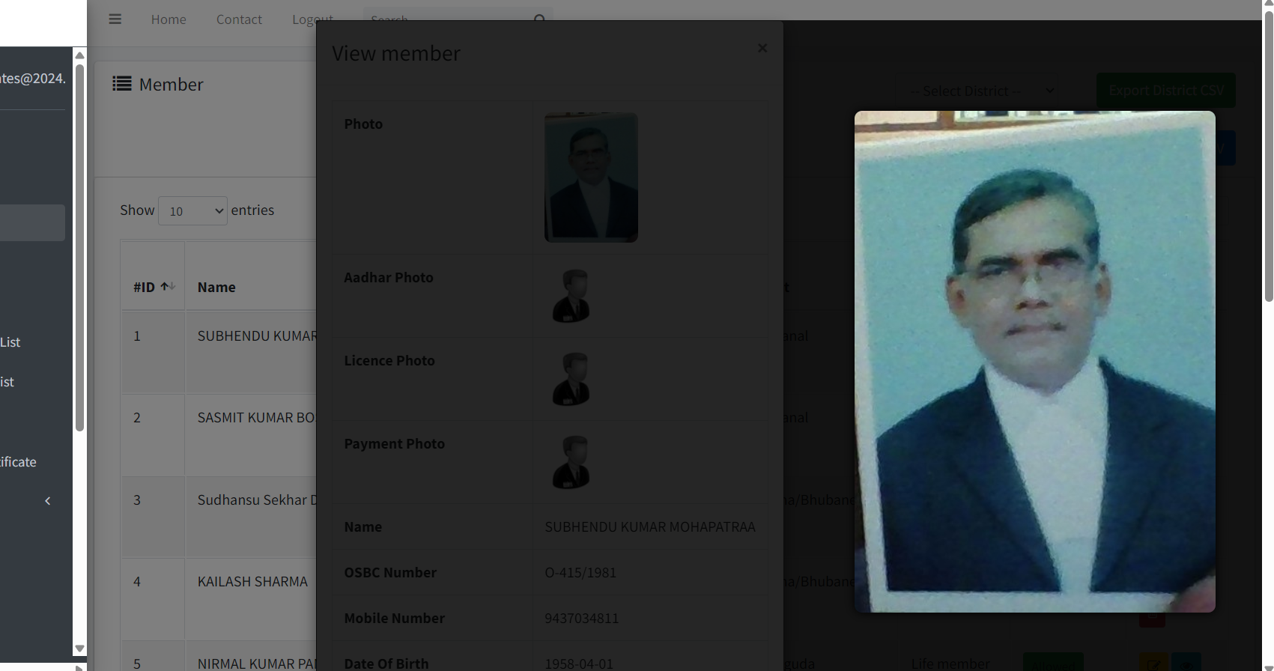Click the Payment Photo placeholder icon
1274x671 pixels.
[571, 463]
